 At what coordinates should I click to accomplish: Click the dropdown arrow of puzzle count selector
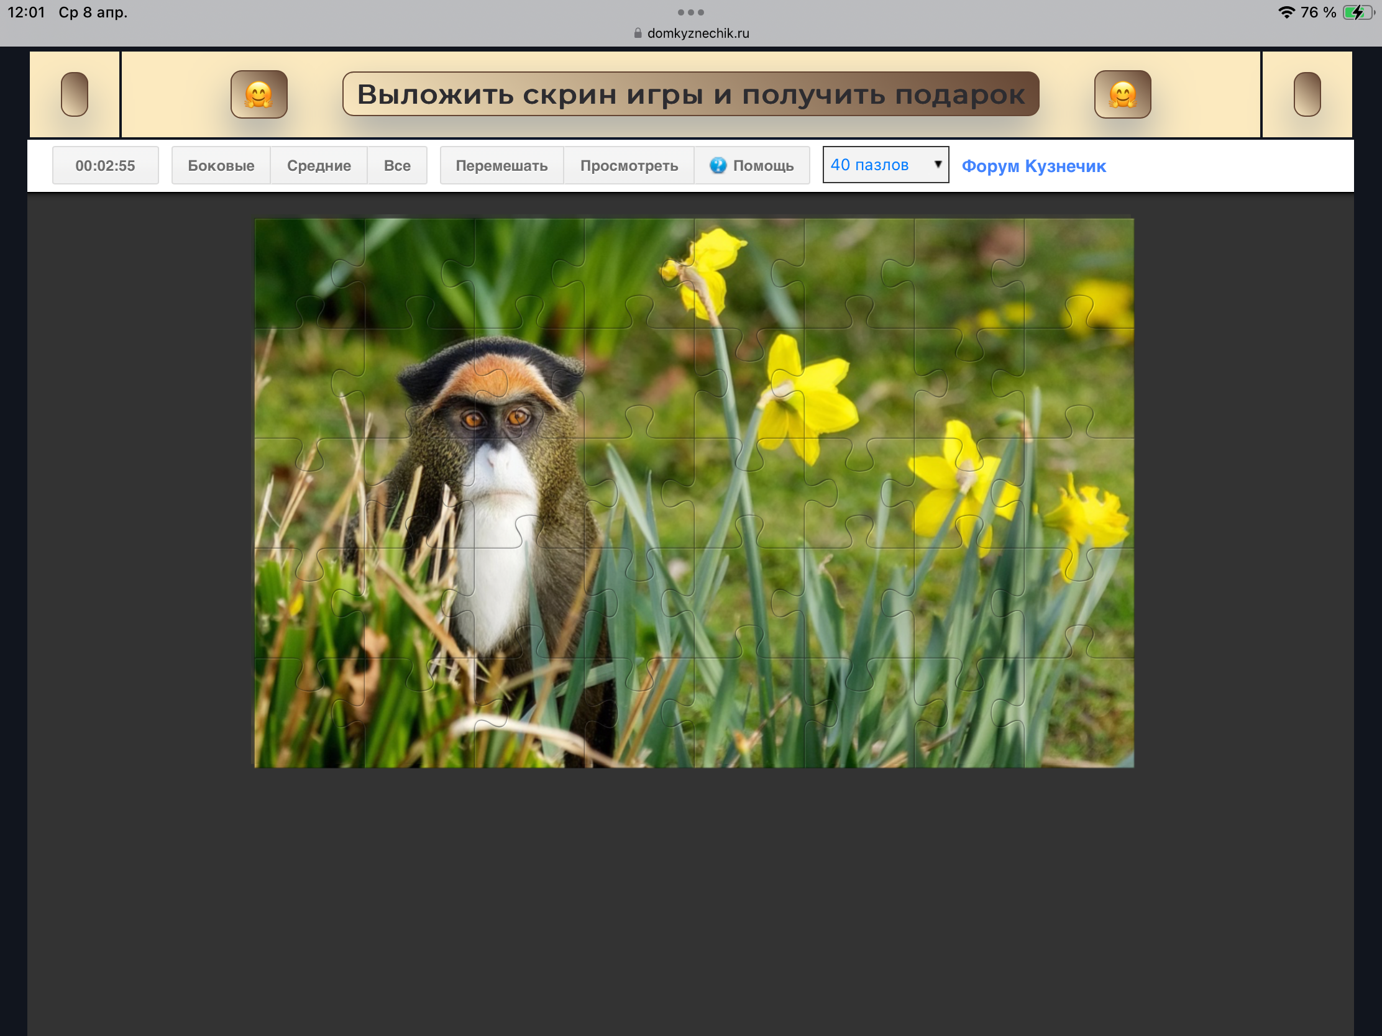pyautogui.click(x=937, y=164)
